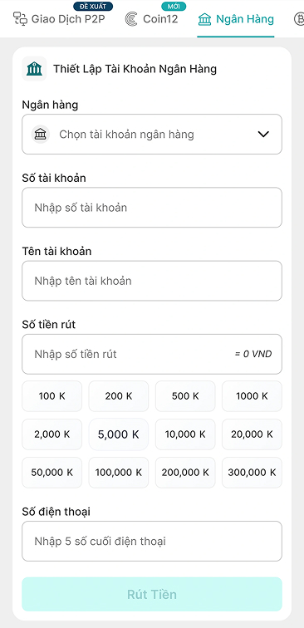Image resolution: width=304 pixels, height=628 pixels.
Task: Click the phone last-5-digits input field
Action: 152,542
